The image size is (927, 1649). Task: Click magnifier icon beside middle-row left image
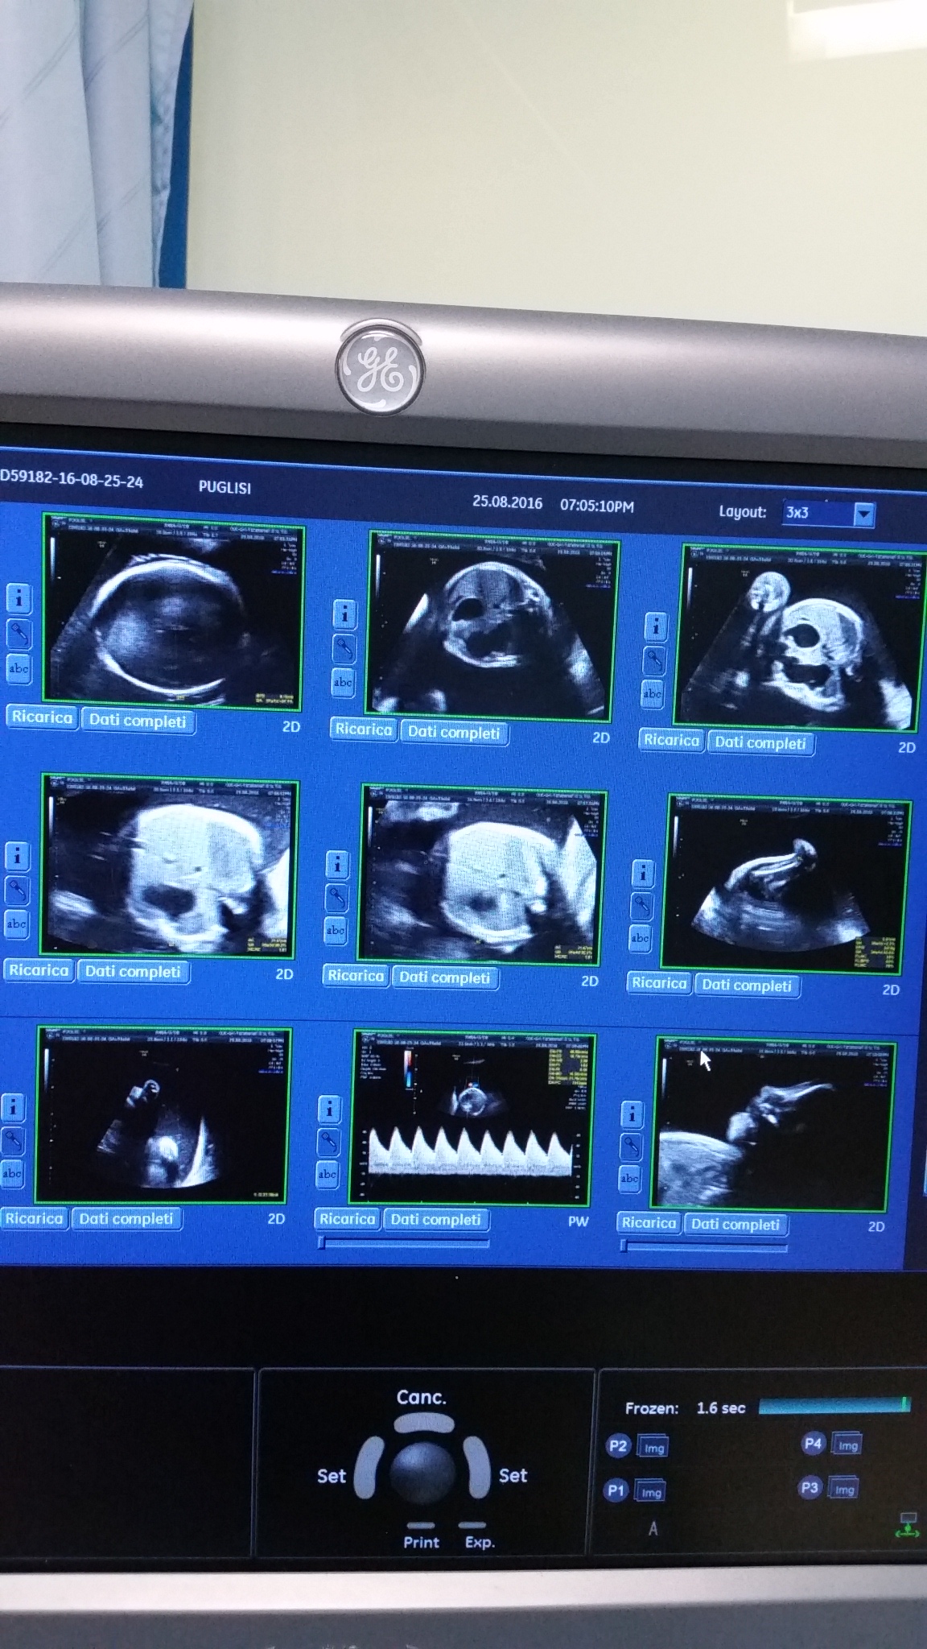(x=17, y=890)
